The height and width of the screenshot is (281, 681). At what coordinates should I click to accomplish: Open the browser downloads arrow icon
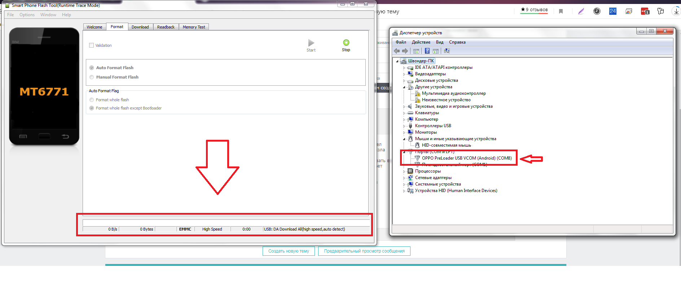pyautogui.click(x=676, y=11)
